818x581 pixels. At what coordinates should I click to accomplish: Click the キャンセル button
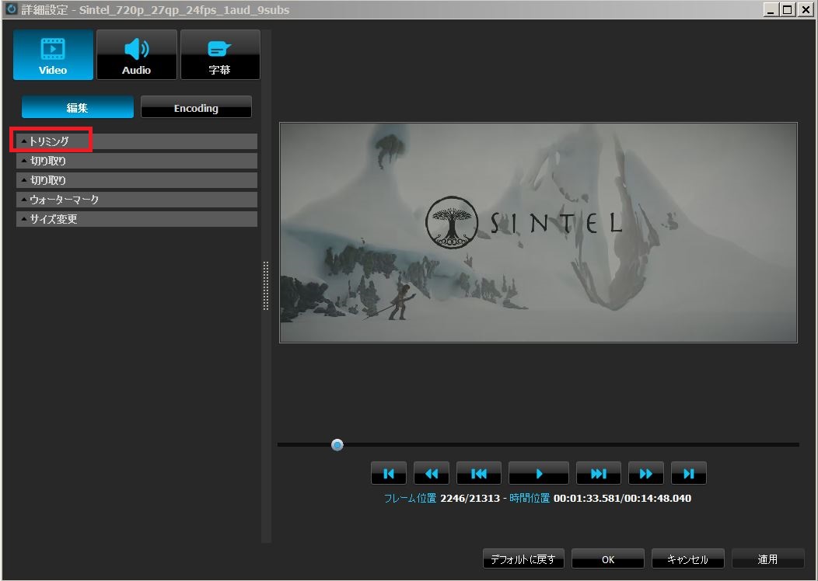tap(687, 559)
